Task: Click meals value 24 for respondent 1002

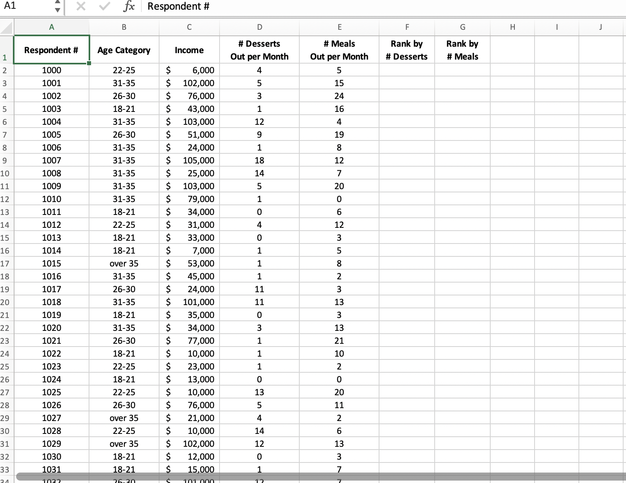Action: tap(339, 96)
